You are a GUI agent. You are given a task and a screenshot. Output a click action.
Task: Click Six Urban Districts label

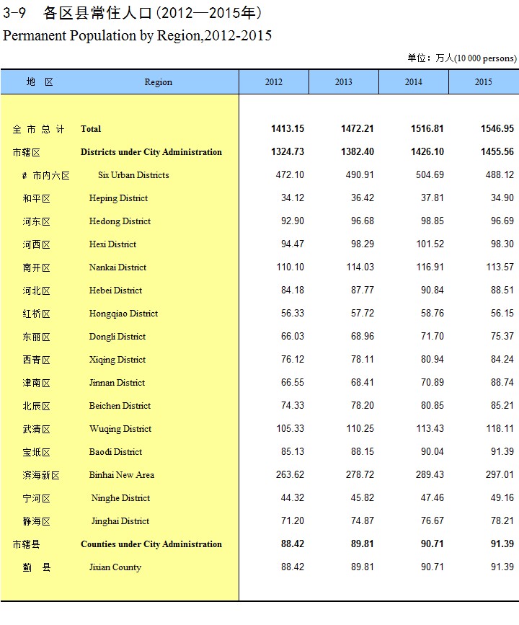[x=133, y=175]
